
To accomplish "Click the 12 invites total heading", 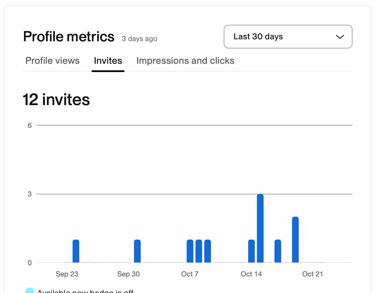I will [x=56, y=100].
